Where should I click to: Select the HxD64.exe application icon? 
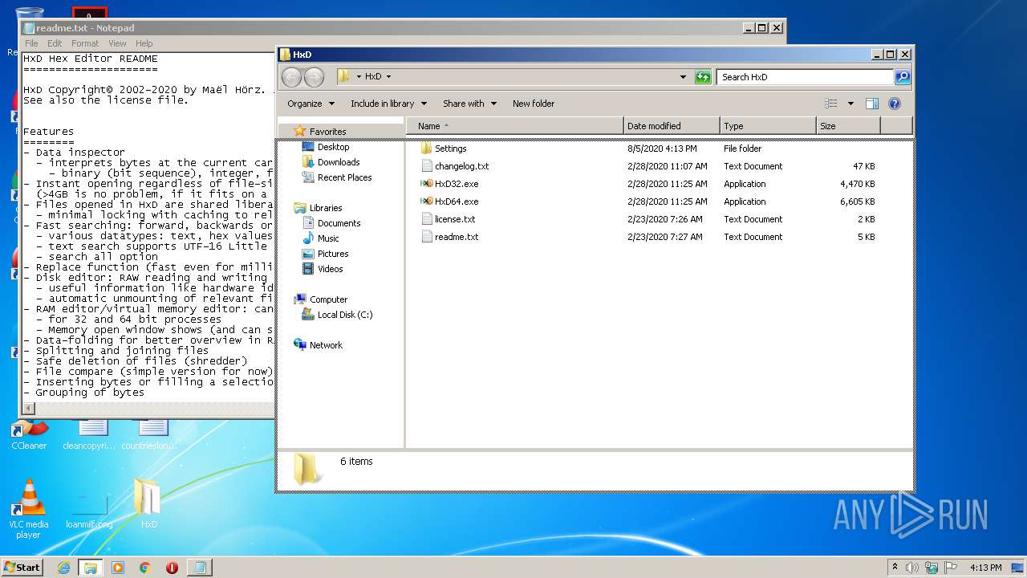427,201
